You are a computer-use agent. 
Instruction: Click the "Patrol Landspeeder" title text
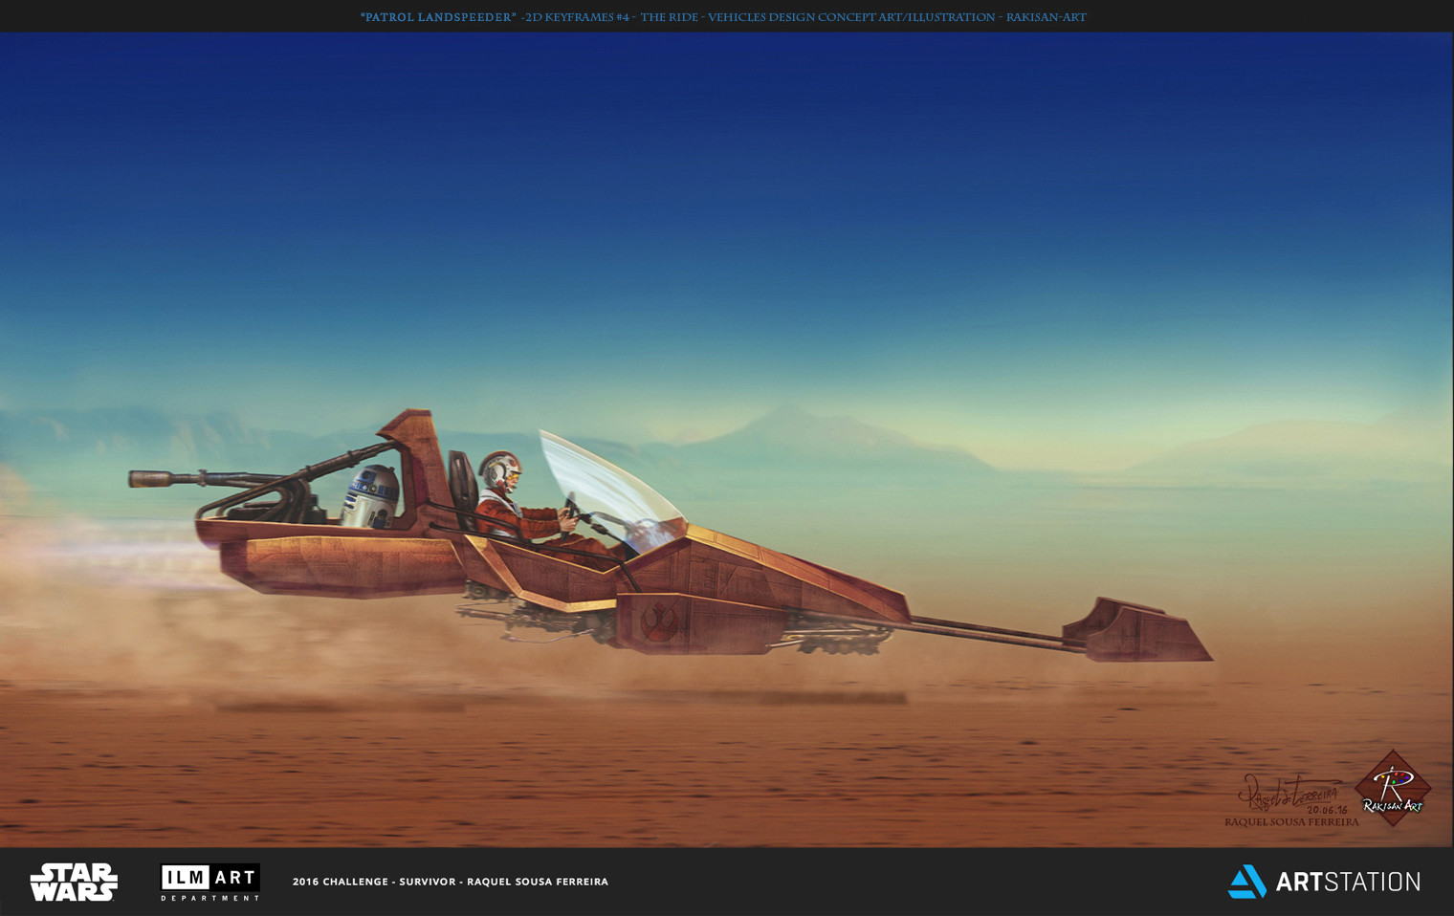(x=438, y=17)
